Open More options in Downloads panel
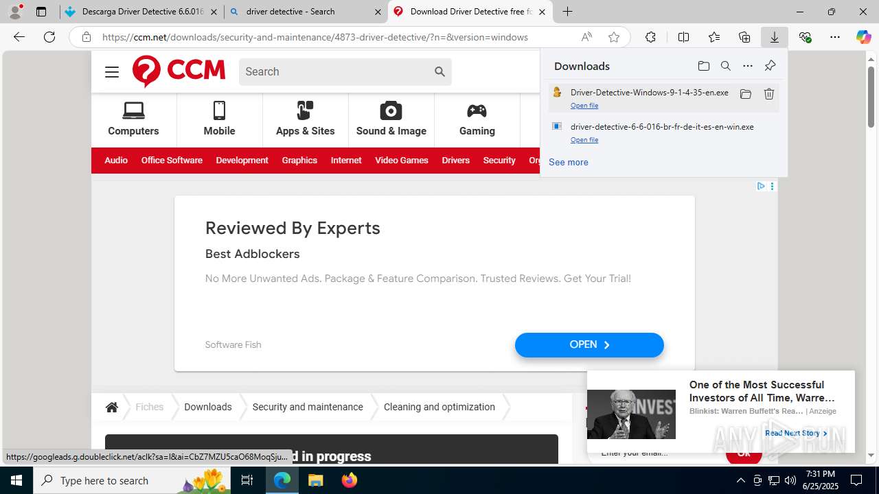The image size is (879, 494). 748,66
